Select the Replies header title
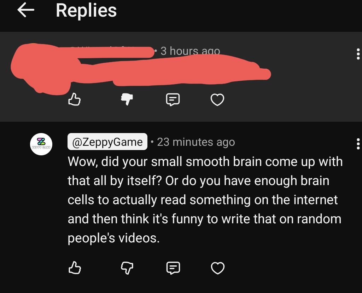 (86, 10)
